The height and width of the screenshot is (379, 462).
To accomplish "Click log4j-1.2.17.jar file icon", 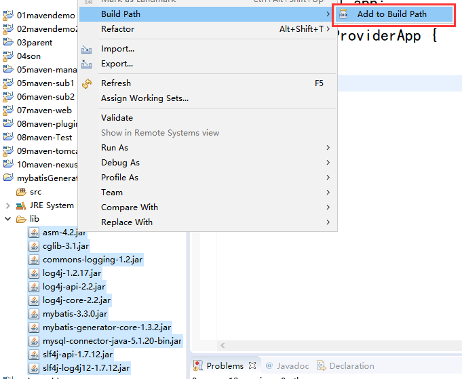I will [x=34, y=273].
